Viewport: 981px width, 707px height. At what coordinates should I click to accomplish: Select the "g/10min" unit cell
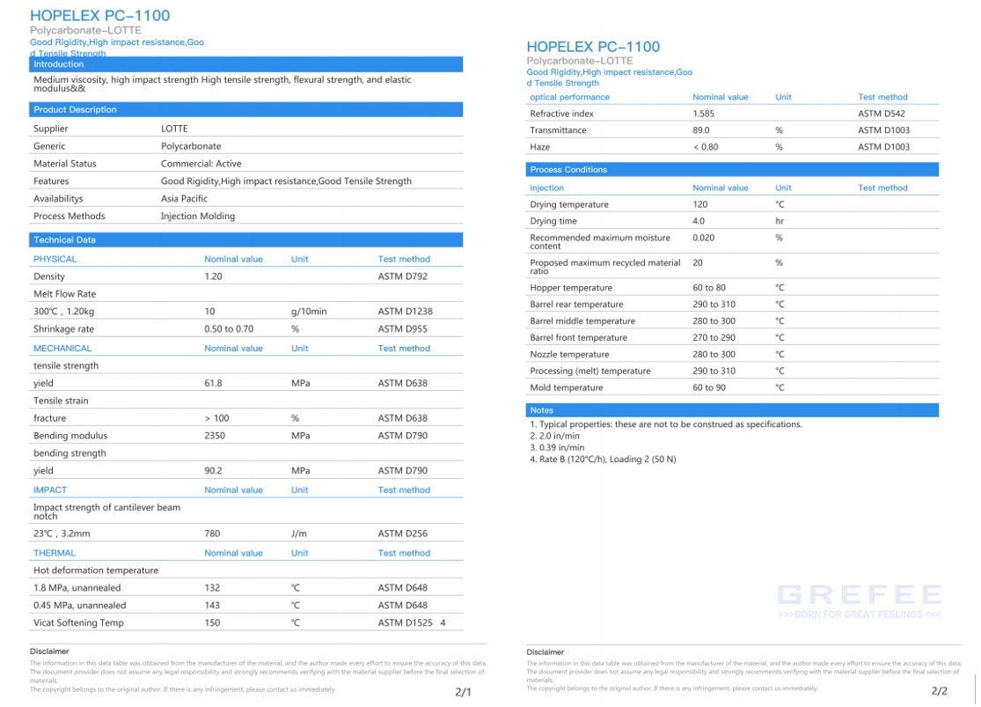309,311
